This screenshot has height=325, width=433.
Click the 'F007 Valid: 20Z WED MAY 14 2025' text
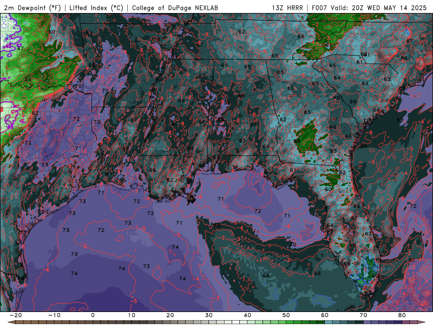[369, 8]
